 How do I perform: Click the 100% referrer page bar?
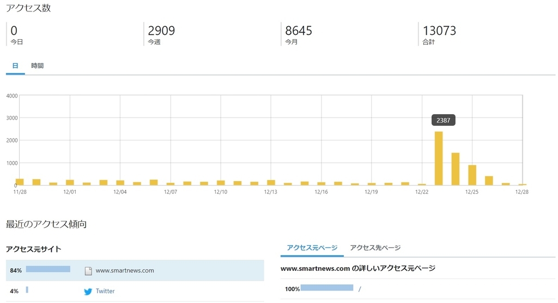[x=327, y=287]
